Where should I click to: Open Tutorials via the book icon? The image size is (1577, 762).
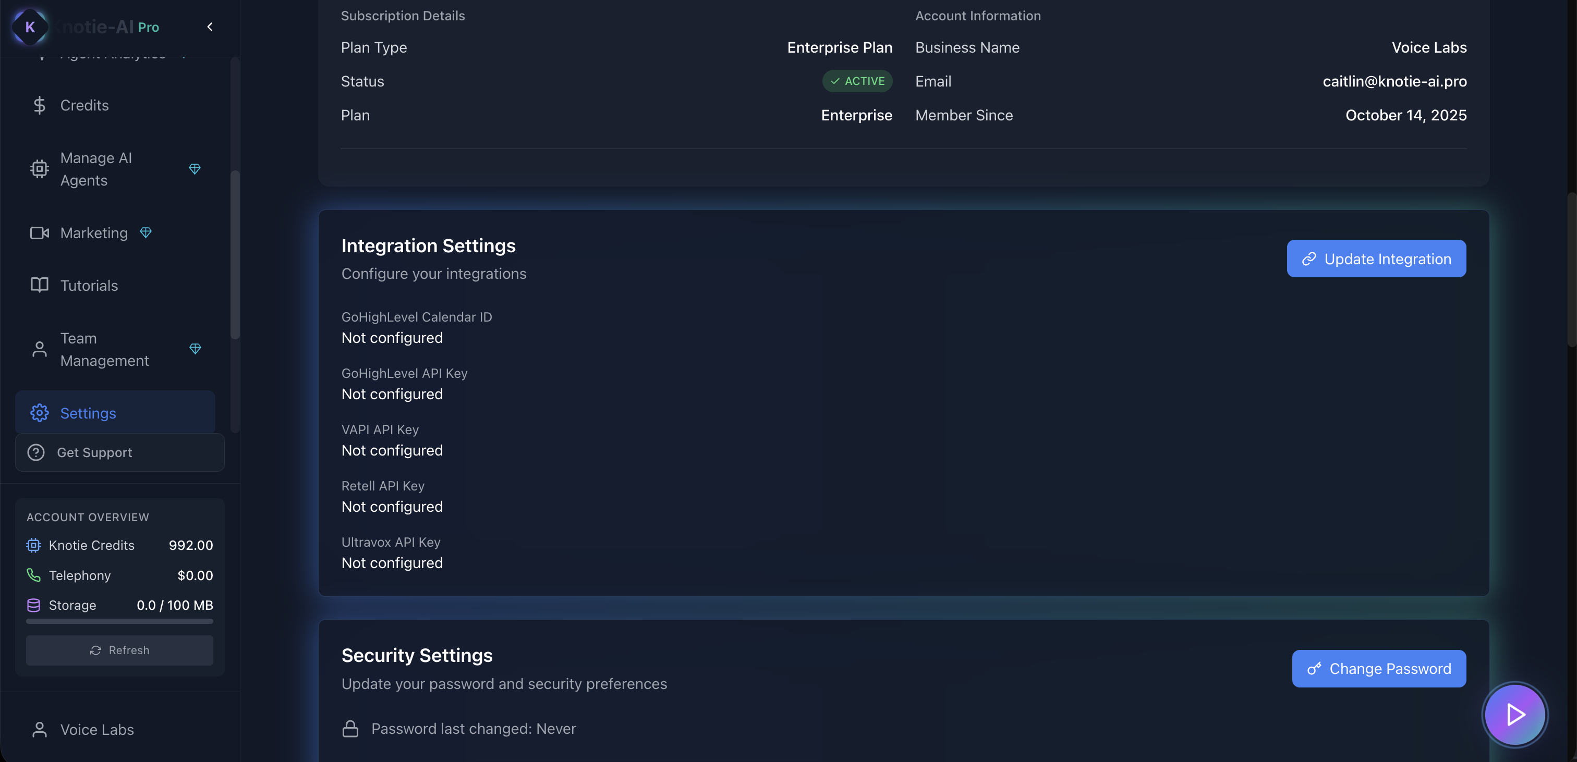(x=39, y=285)
